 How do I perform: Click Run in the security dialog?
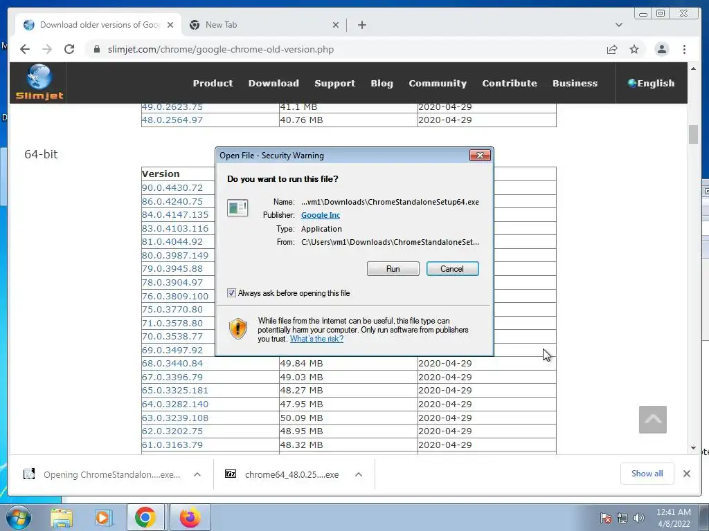393,269
